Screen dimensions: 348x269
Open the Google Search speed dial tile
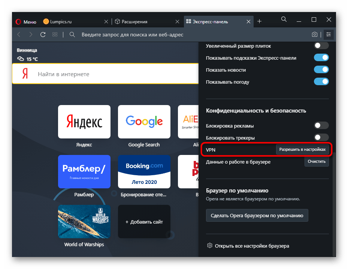[x=144, y=122]
